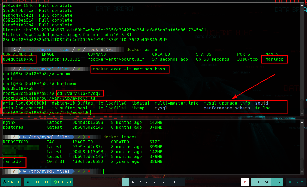The height and width of the screenshot is (187, 307).
Task: Click the folder glyph in the 'docker images' prompt
Action: (x=24, y=137)
